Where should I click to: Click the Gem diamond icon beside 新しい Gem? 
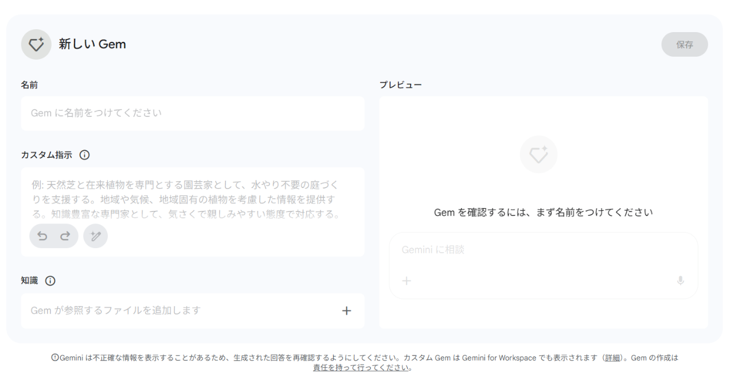click(x=36, y=45)
